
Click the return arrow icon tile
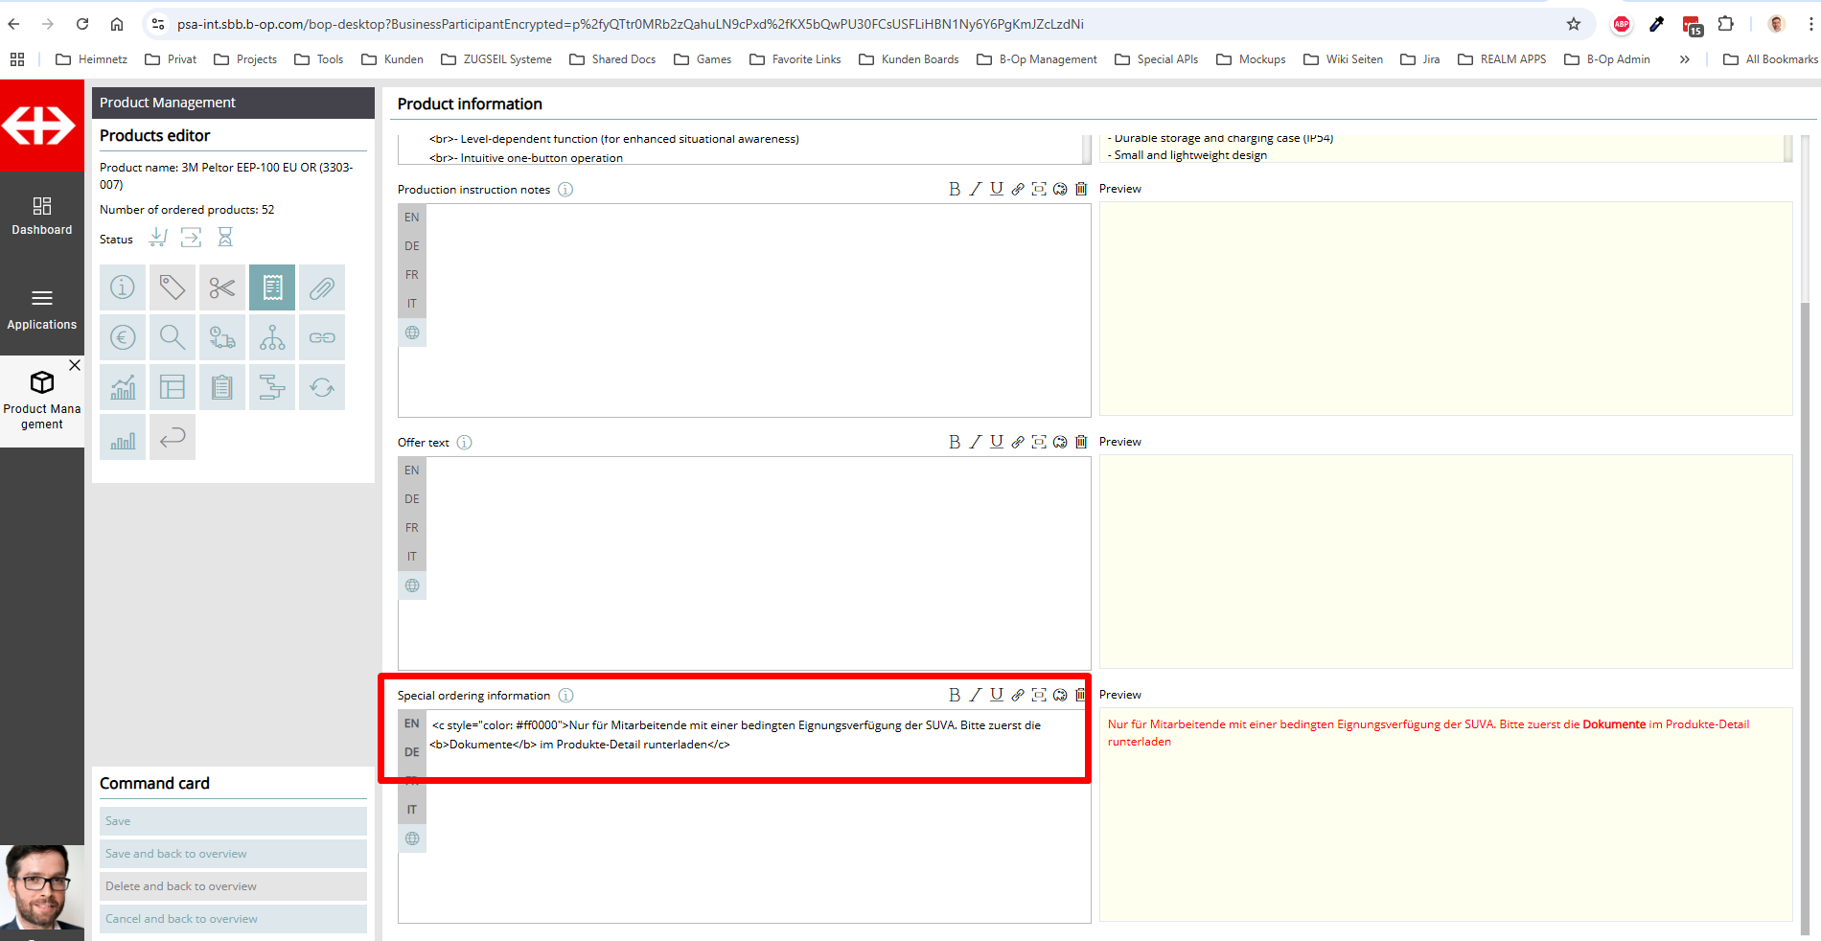pyautogui.click(x=173, y=437)
